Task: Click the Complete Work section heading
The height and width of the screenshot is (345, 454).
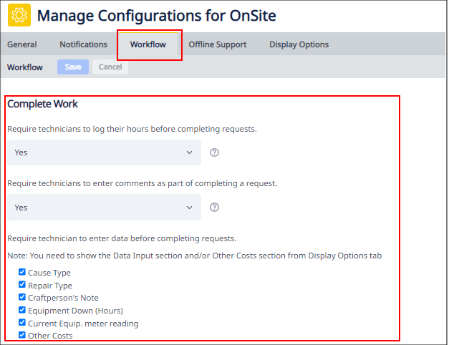Action: click(42, 104)
